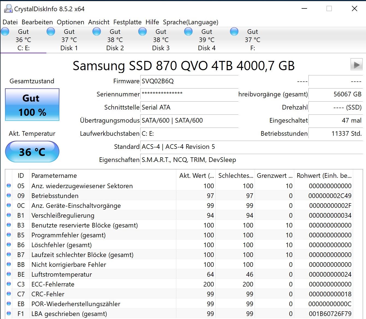Click raw value 001B60726F79
The height and width of the screenshot is (319, 366).
click(x=330, y=314)
